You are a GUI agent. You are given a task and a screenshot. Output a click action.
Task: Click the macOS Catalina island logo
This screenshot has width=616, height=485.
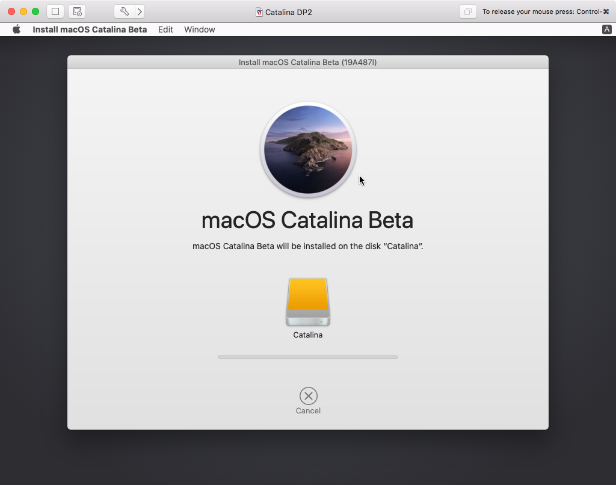point(308,149)
